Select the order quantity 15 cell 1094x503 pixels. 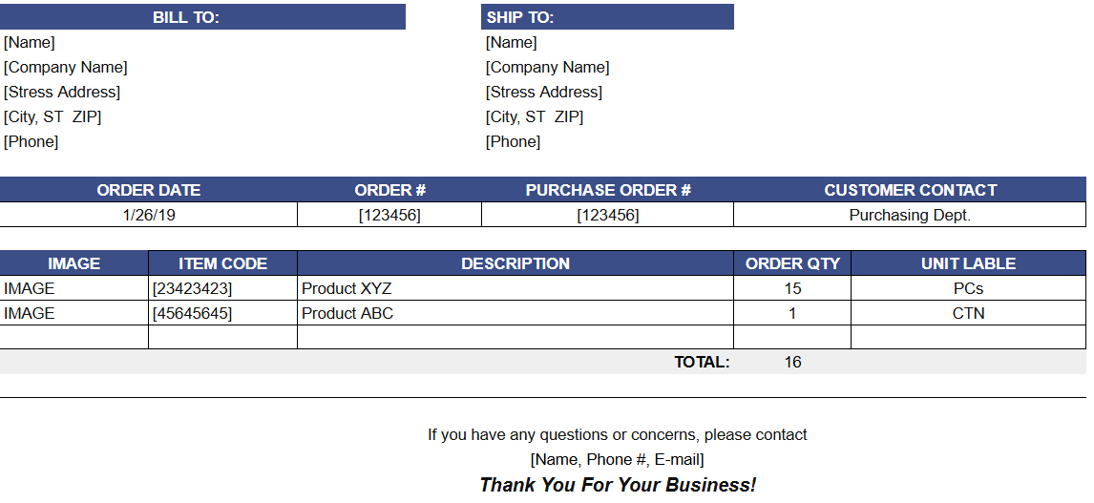792,288
